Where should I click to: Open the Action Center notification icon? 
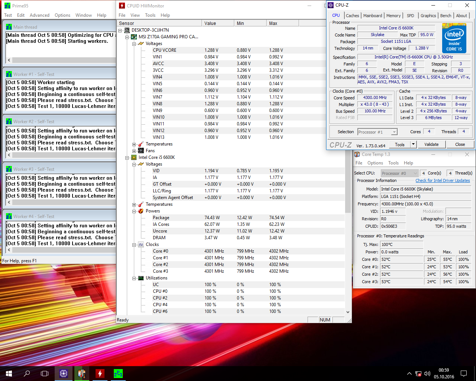pos(464,374)
